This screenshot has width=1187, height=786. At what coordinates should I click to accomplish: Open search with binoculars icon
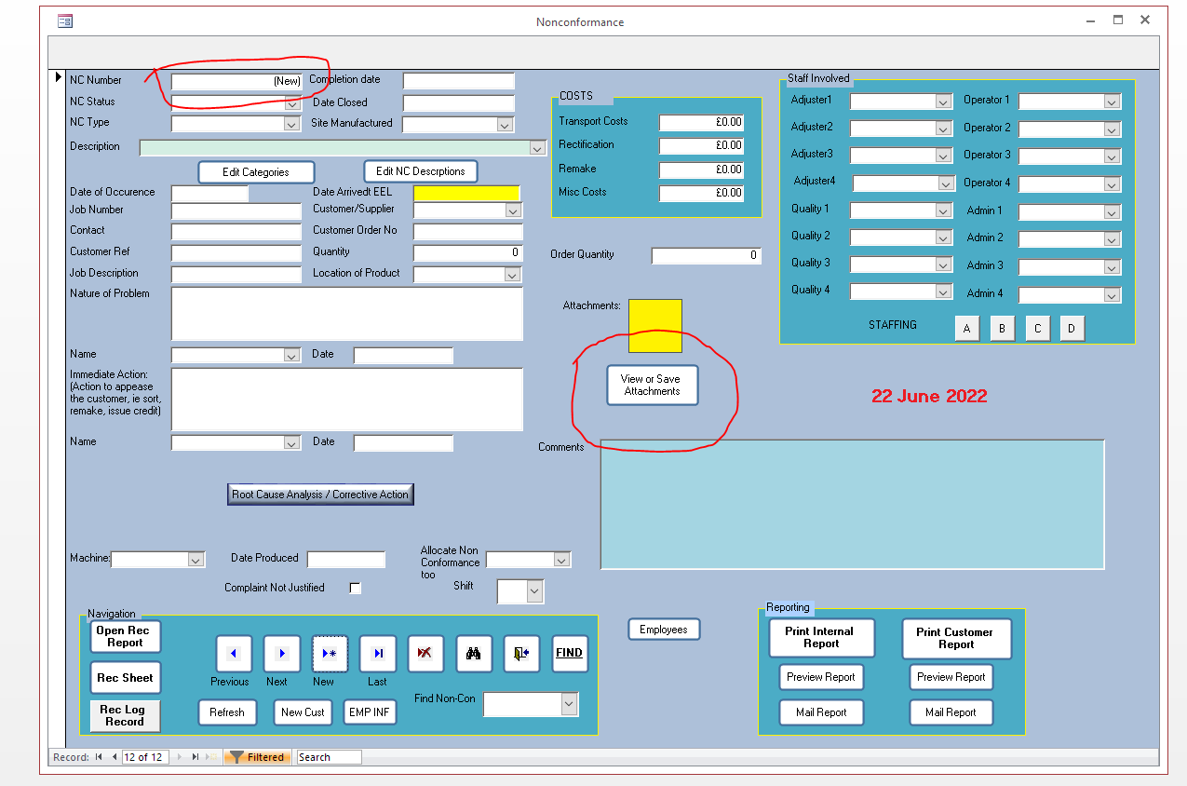point(474,654)
